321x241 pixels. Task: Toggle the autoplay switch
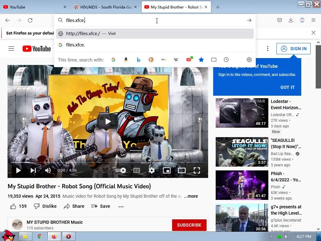pyautogui.click(x=121, y=170)
